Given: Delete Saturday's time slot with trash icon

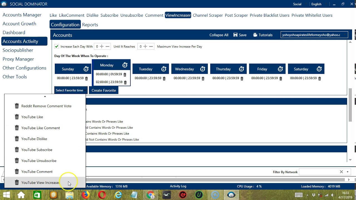Looking at the screenshot, I should (x=320, y=79).
